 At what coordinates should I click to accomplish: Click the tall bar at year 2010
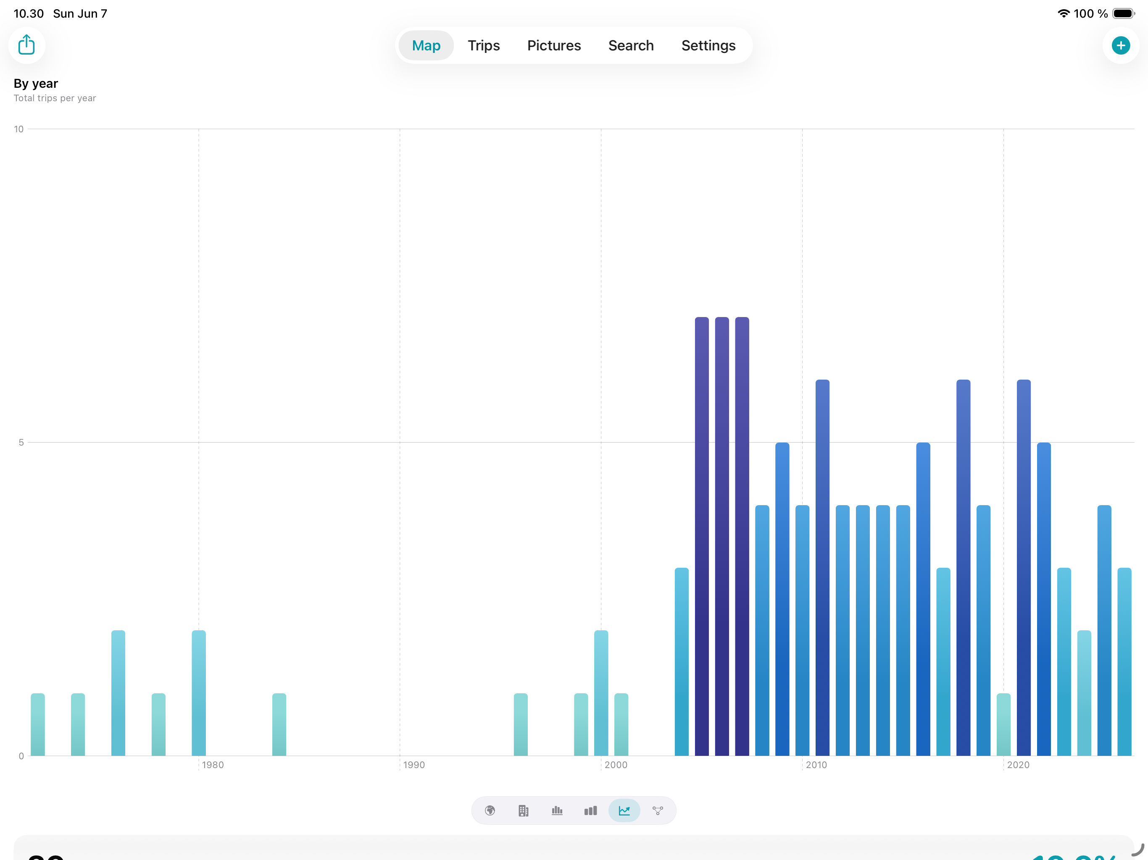tap(802, 630)
